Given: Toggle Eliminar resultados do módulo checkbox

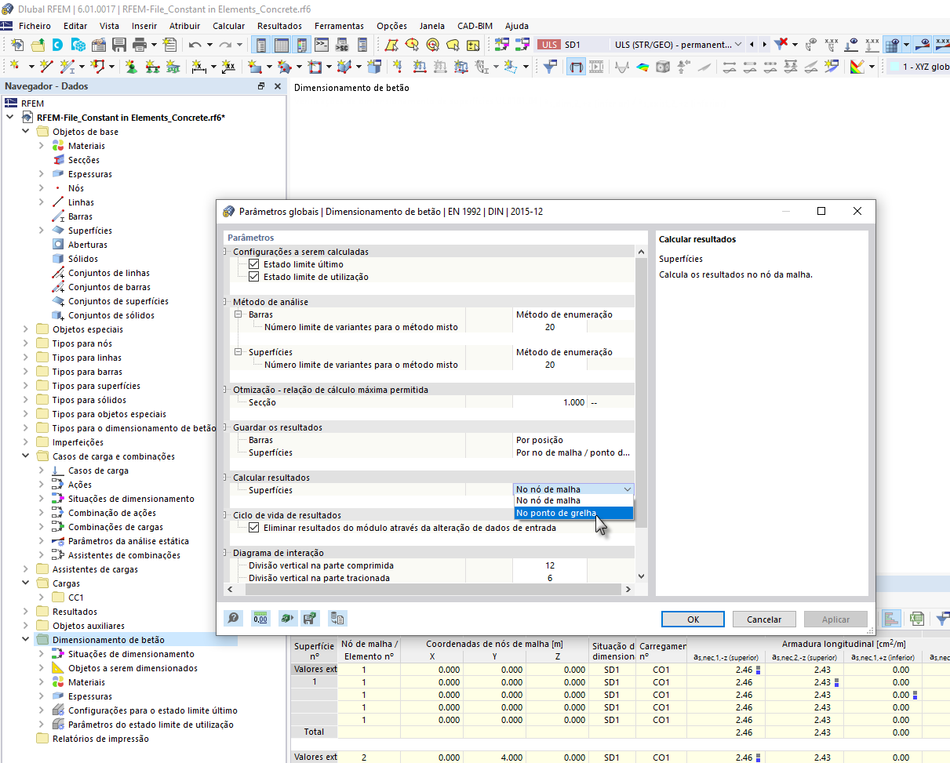Looking at the screenshot, I should tap(253, 528).
